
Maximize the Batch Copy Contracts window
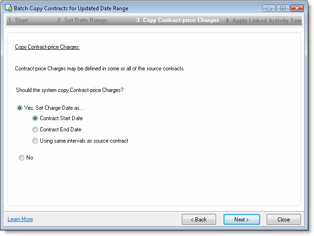coord(282,8)
